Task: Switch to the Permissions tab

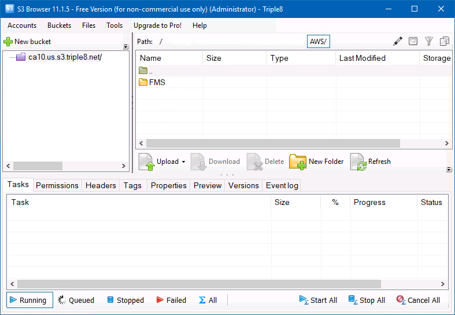Action: (x=57, y=185)
